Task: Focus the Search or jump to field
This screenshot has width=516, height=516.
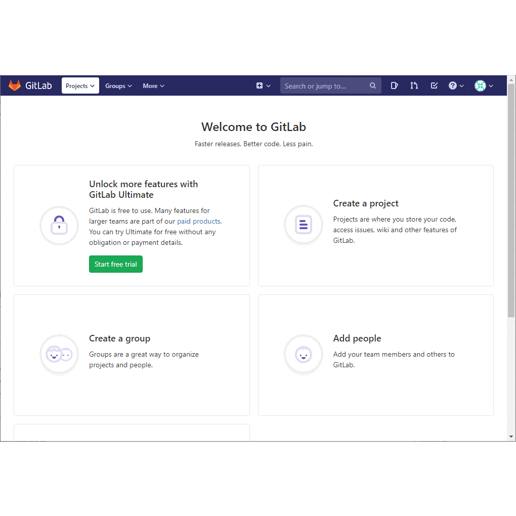Action: (x=331, y=85)
